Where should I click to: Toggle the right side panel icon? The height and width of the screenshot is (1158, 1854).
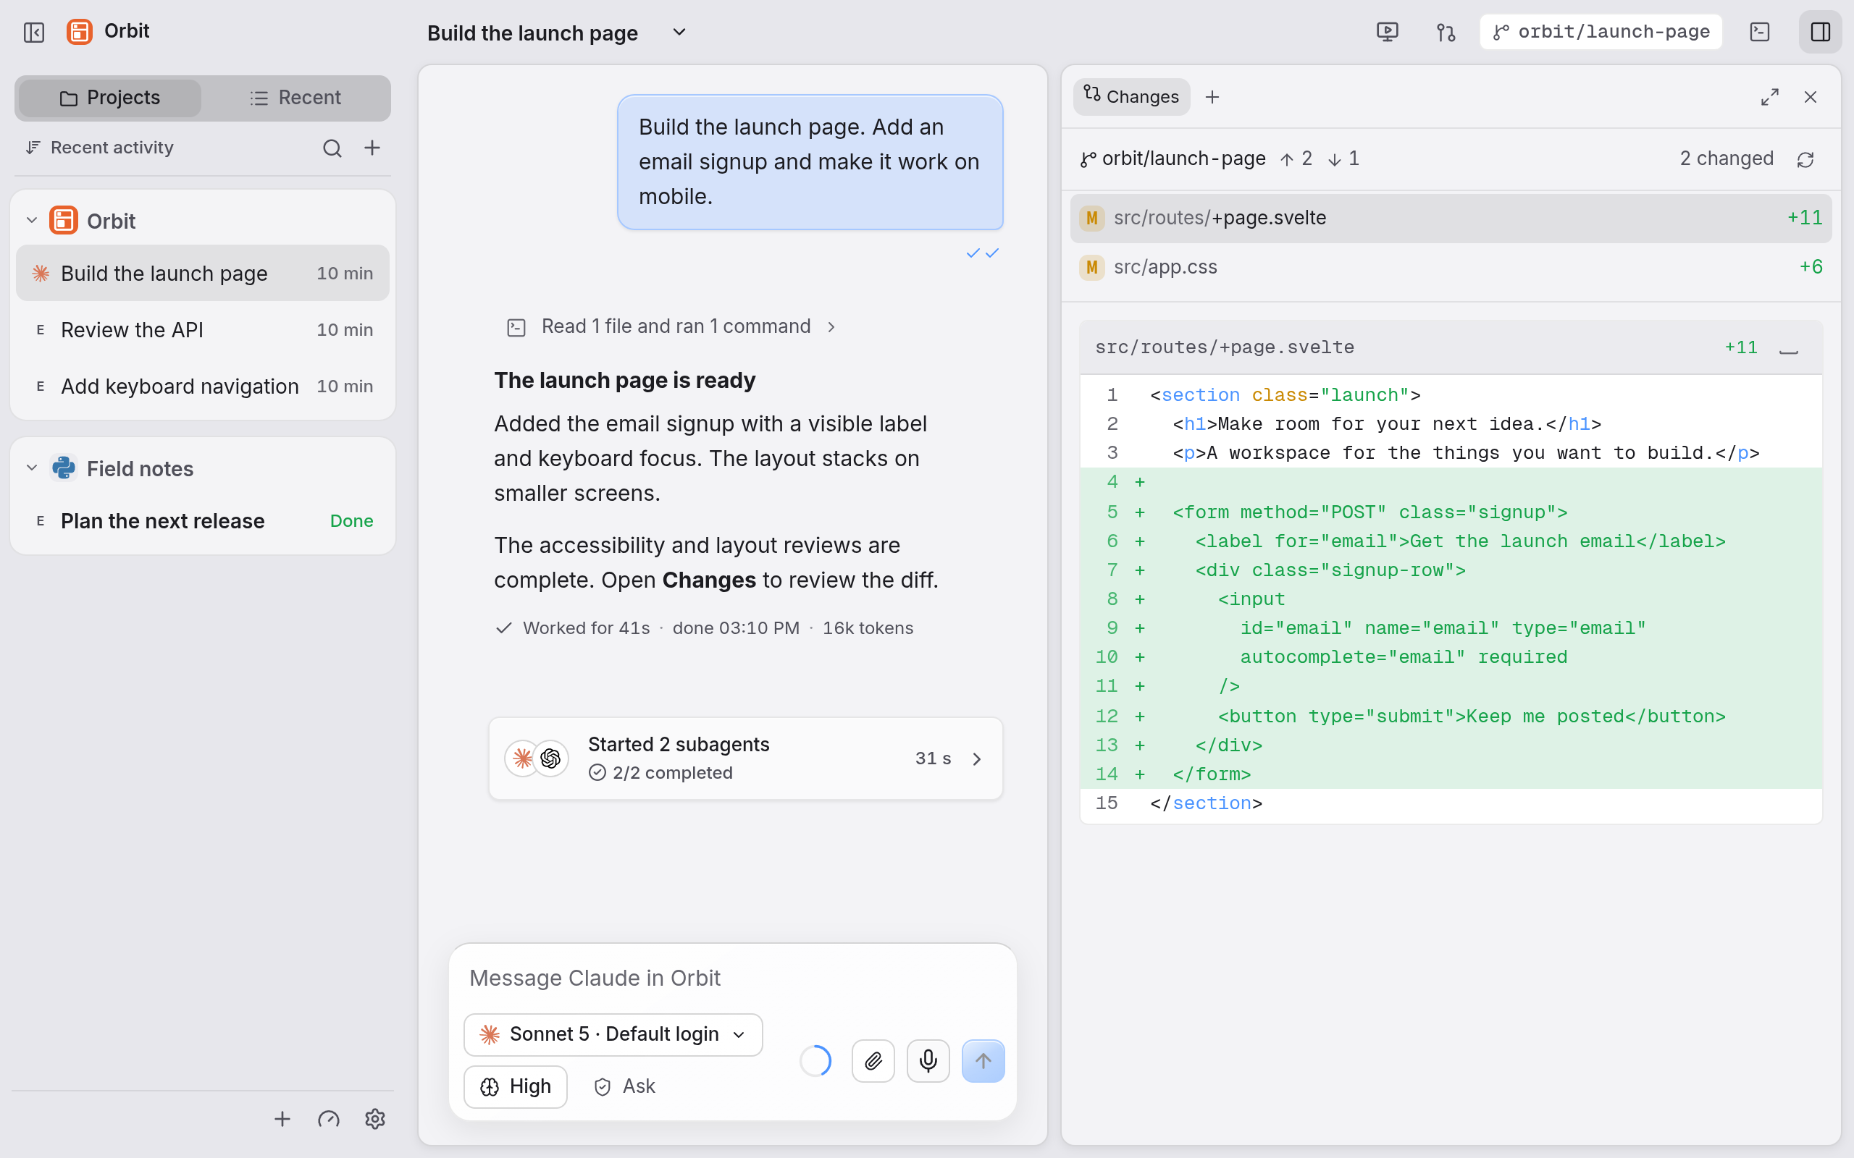point(1820,32)
